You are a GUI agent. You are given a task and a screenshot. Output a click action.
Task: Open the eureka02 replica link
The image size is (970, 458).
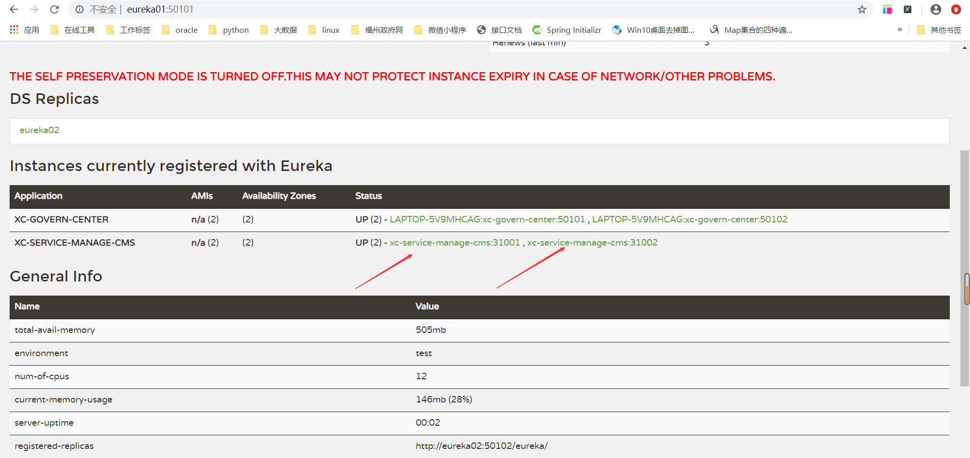[x=39, y=130]
